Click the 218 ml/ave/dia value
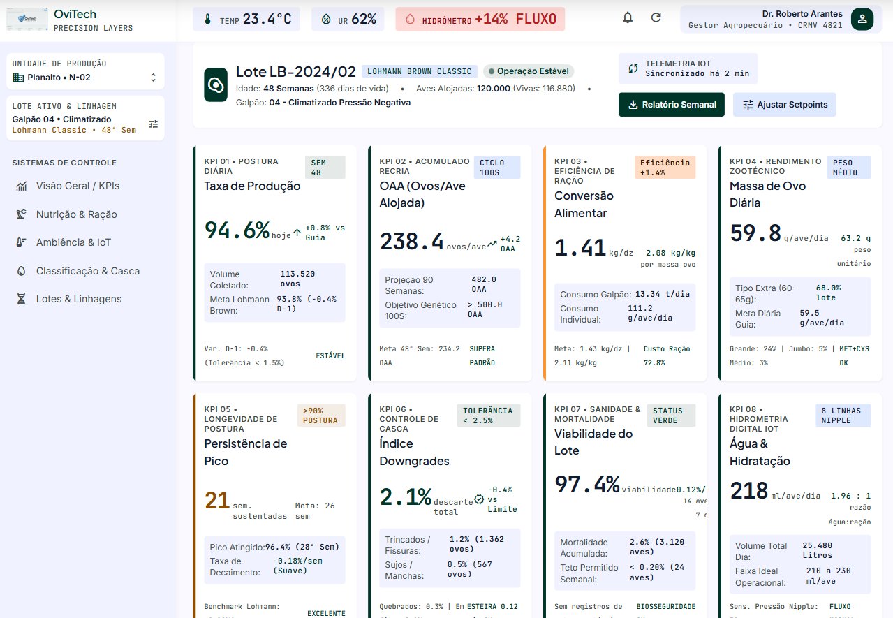 [x=749, y=491]
